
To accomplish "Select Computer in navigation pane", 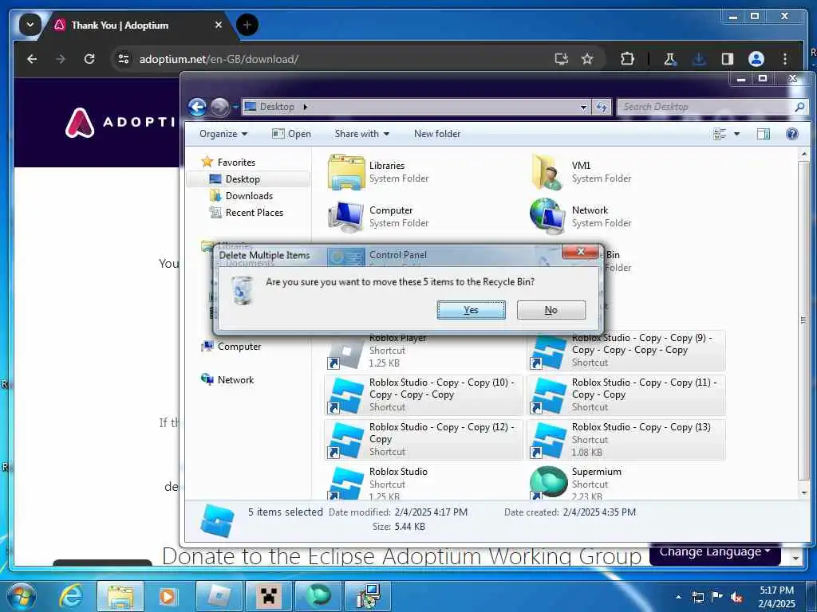I will [x=231, y=346].
